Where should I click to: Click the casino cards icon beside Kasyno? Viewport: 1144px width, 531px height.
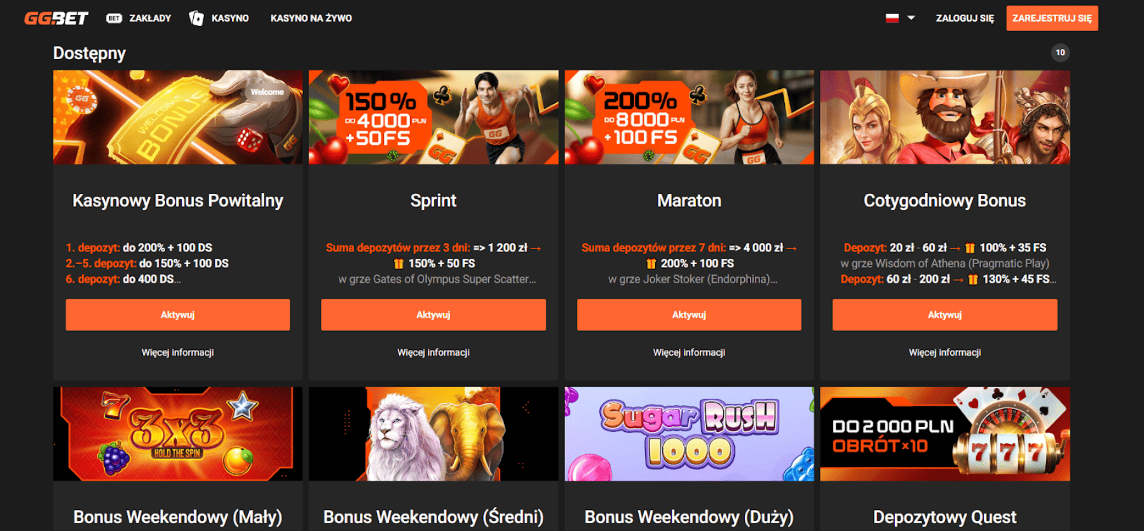pos(196,18)
